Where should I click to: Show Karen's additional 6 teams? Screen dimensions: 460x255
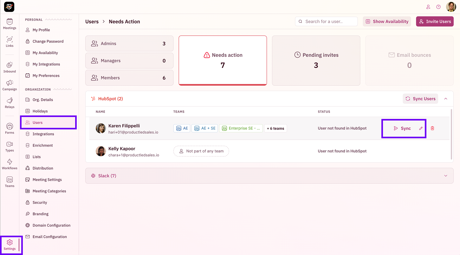coord(275,128)
